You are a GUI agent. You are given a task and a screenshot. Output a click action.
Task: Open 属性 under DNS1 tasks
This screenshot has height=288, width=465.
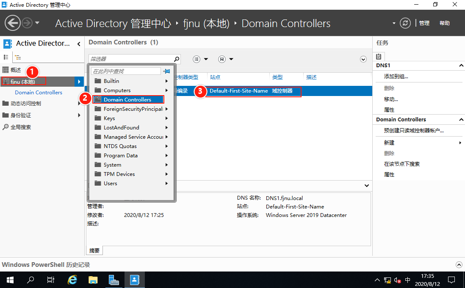click(x=389, y=110)
